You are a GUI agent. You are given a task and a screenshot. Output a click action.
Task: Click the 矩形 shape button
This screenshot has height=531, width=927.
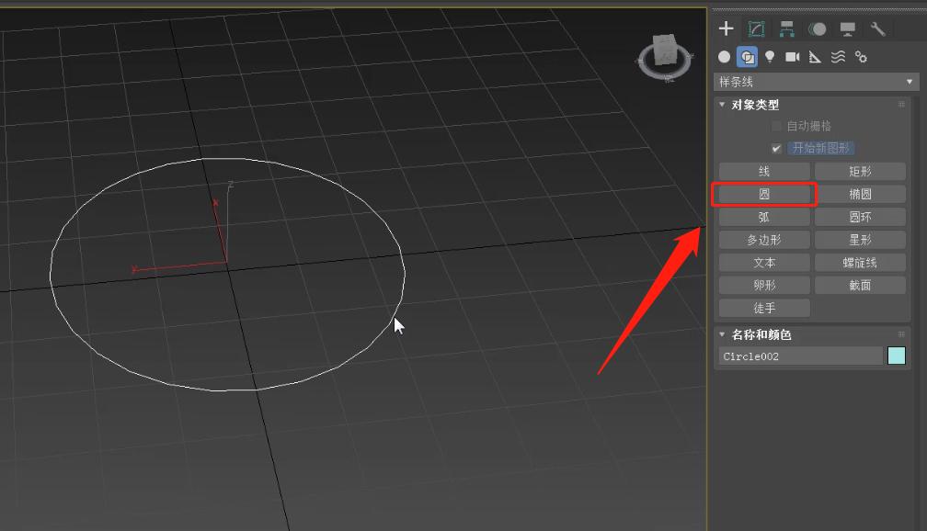coord(860,172)
